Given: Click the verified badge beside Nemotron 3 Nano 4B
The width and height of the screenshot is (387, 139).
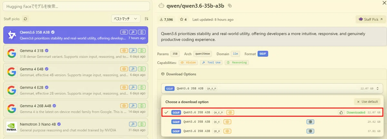Looking at the screenshot, I should click(x=59, y=124).
